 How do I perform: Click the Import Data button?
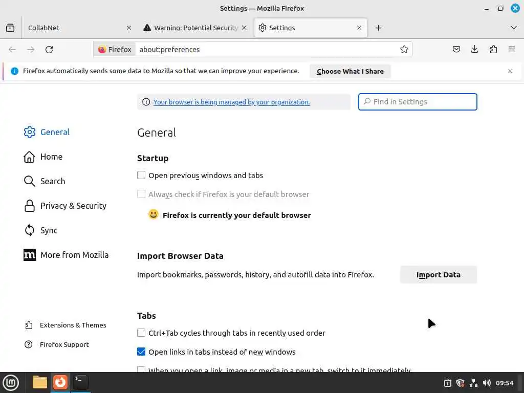438,275
